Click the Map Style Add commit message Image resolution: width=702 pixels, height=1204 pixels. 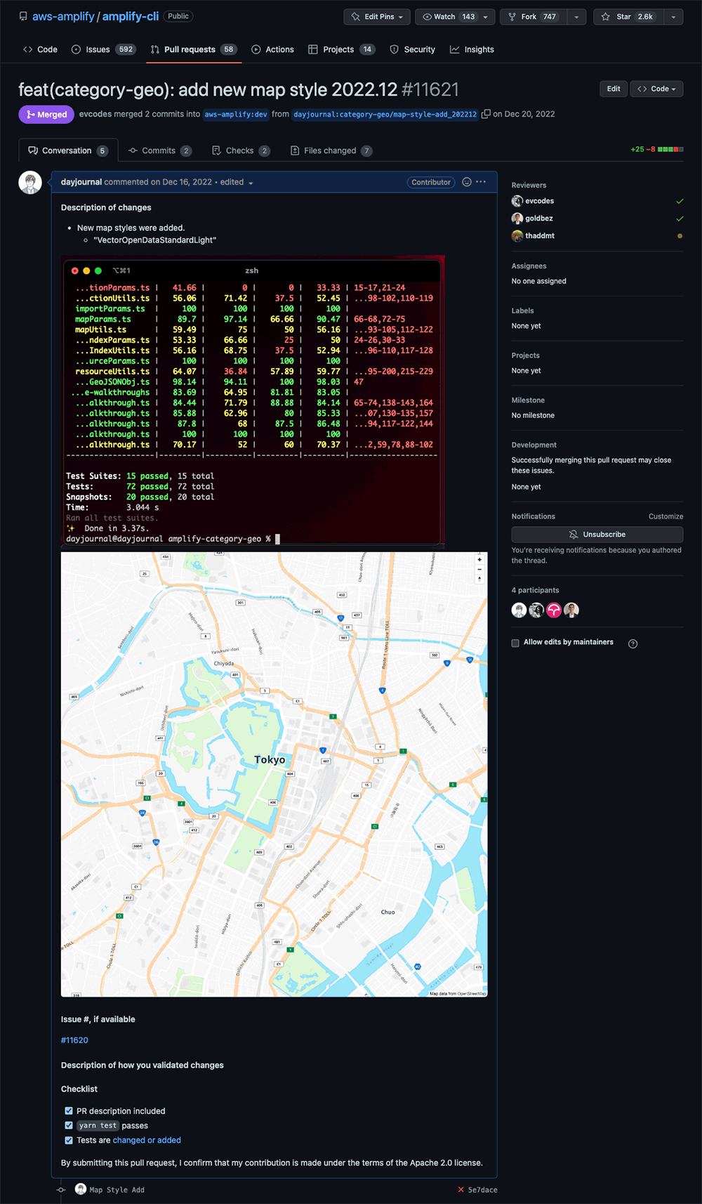117,1190
